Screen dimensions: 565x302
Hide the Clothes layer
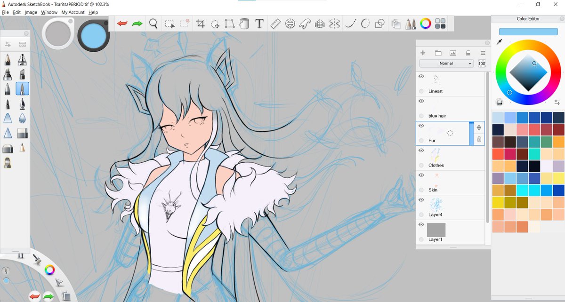pyautogui.click(x=421, y=151)
